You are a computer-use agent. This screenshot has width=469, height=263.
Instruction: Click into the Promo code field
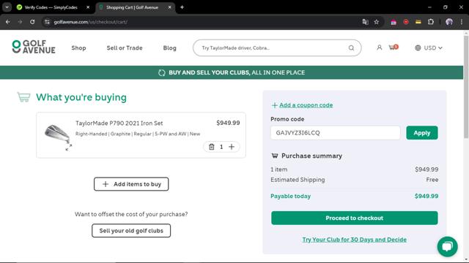335,133
